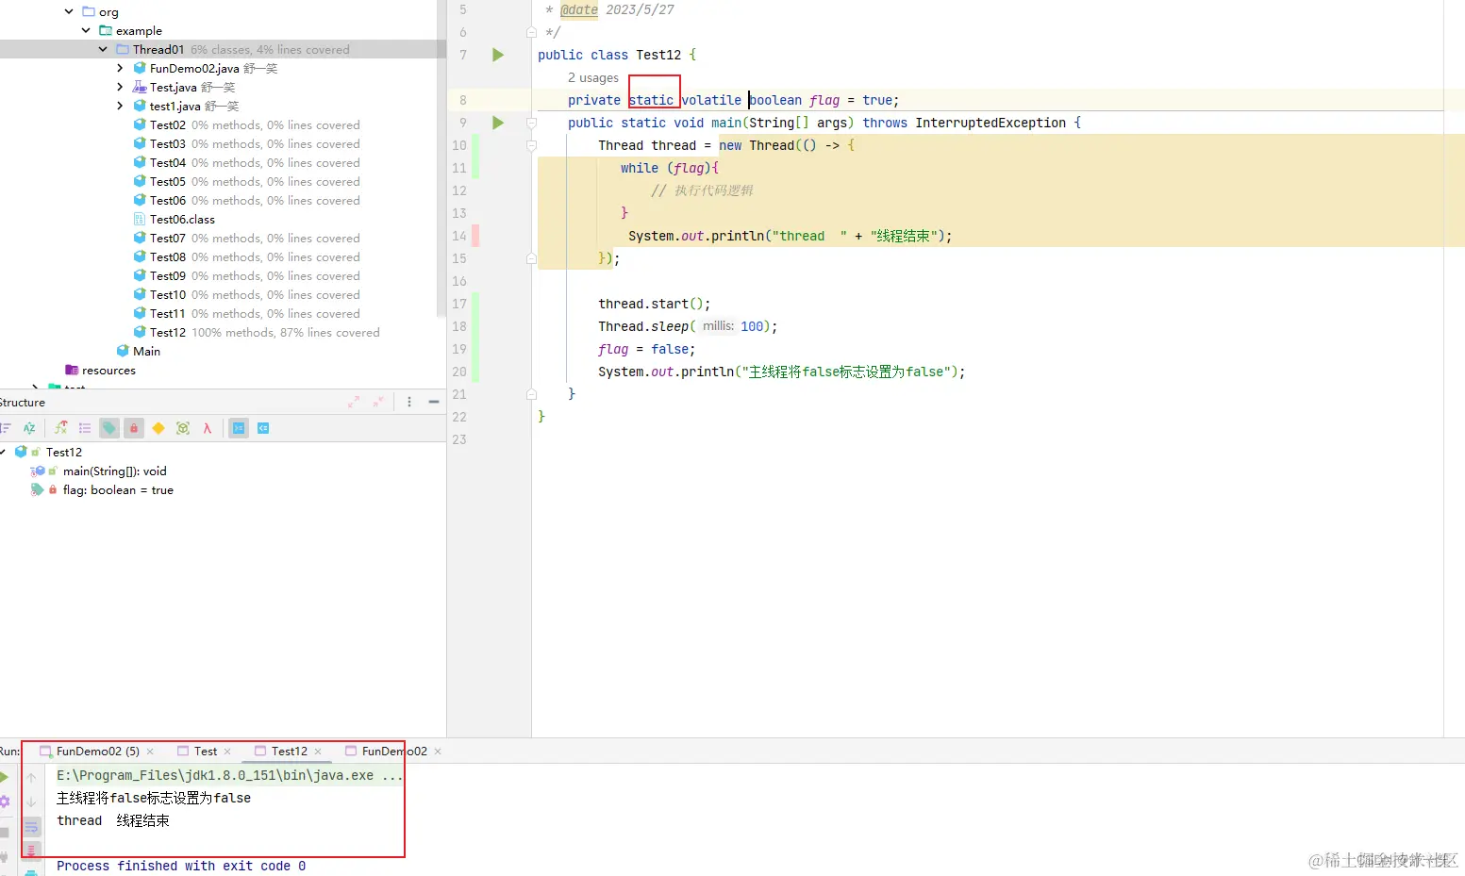Rerun program from Run panel
Screen dimensions: 1465x876
click(5, 777)
